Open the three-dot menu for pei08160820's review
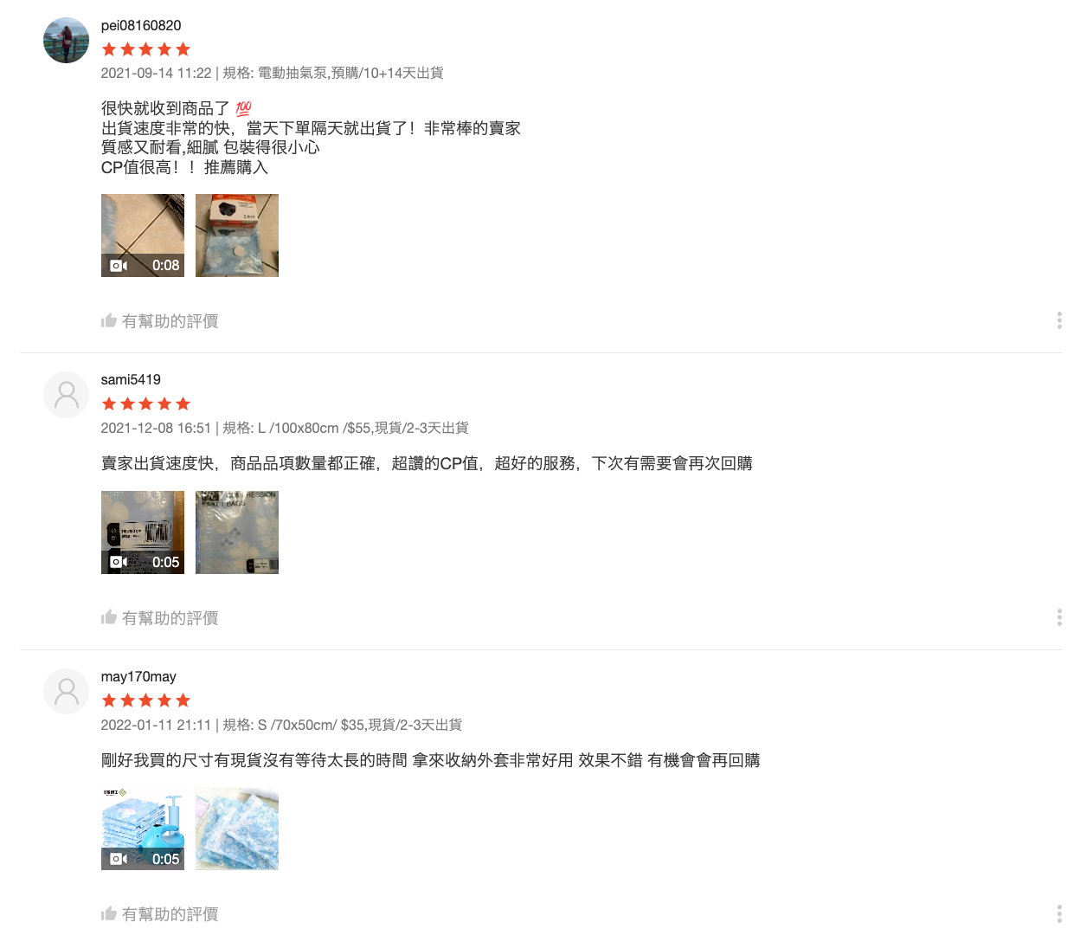Viewport: 1080px width, 942px height. tap(1059, 320)
